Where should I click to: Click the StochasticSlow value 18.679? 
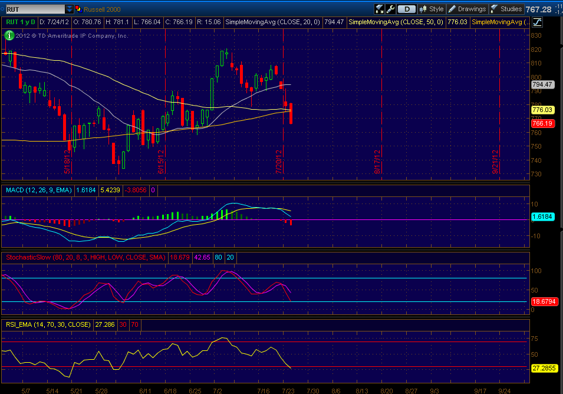(180, 257)
